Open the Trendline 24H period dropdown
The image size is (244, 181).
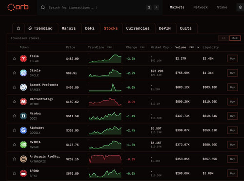109,47
